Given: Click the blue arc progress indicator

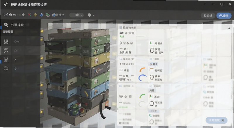Looking at the screenshot, I should coord(142,78).
